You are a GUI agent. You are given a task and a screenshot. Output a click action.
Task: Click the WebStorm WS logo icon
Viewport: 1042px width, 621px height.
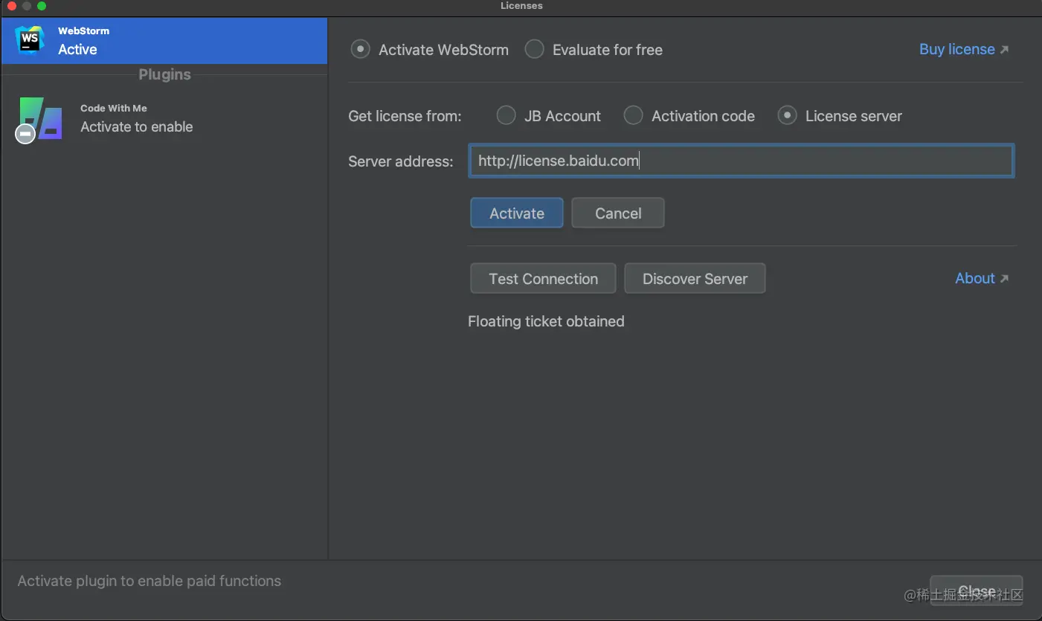point(30,40)
